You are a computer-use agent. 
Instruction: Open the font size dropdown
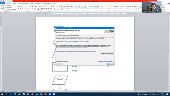pos(29,6)
